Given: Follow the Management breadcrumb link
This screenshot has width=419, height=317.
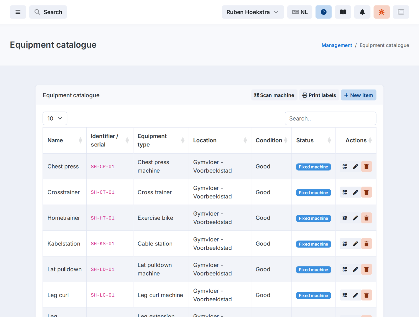Looking at the screenshot, I should point(337,45).
